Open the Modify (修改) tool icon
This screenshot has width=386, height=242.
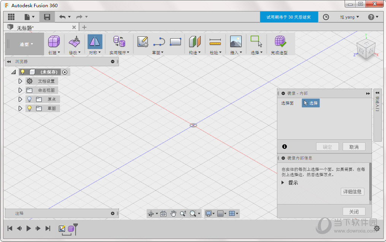point(74,42)
